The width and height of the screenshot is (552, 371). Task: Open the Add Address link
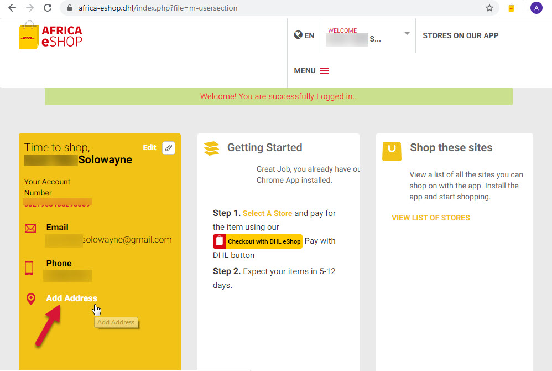71,298
